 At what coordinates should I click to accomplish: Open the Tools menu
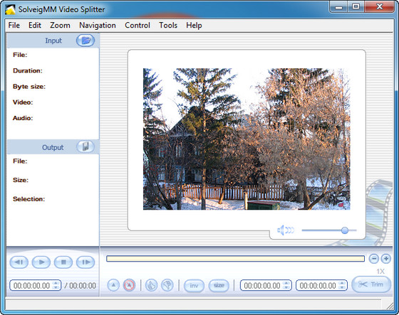168,25
